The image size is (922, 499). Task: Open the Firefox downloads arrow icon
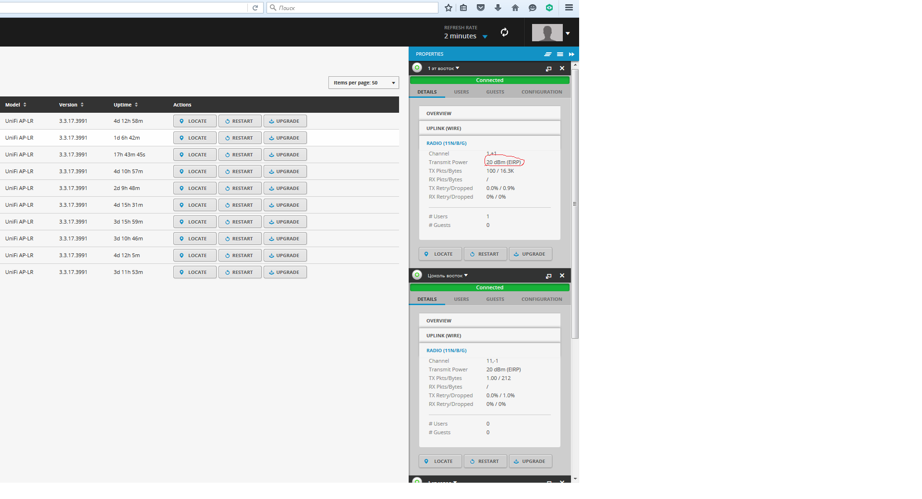[498, 8]
